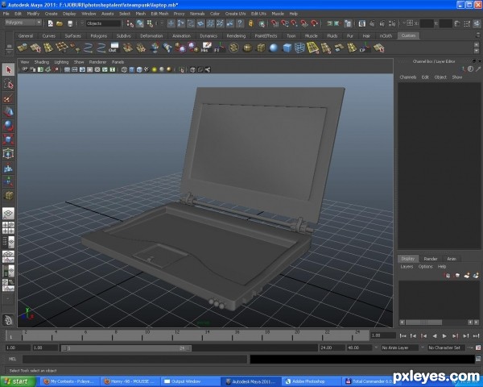The image size is (483, 387).
Task: Open the Edit Mesh menu
Action: (159, 14)
